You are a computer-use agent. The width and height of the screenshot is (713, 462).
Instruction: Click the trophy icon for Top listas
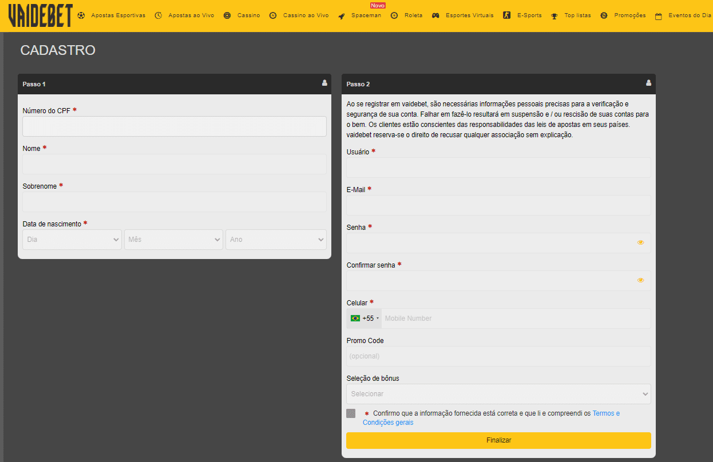pos(554,16)
